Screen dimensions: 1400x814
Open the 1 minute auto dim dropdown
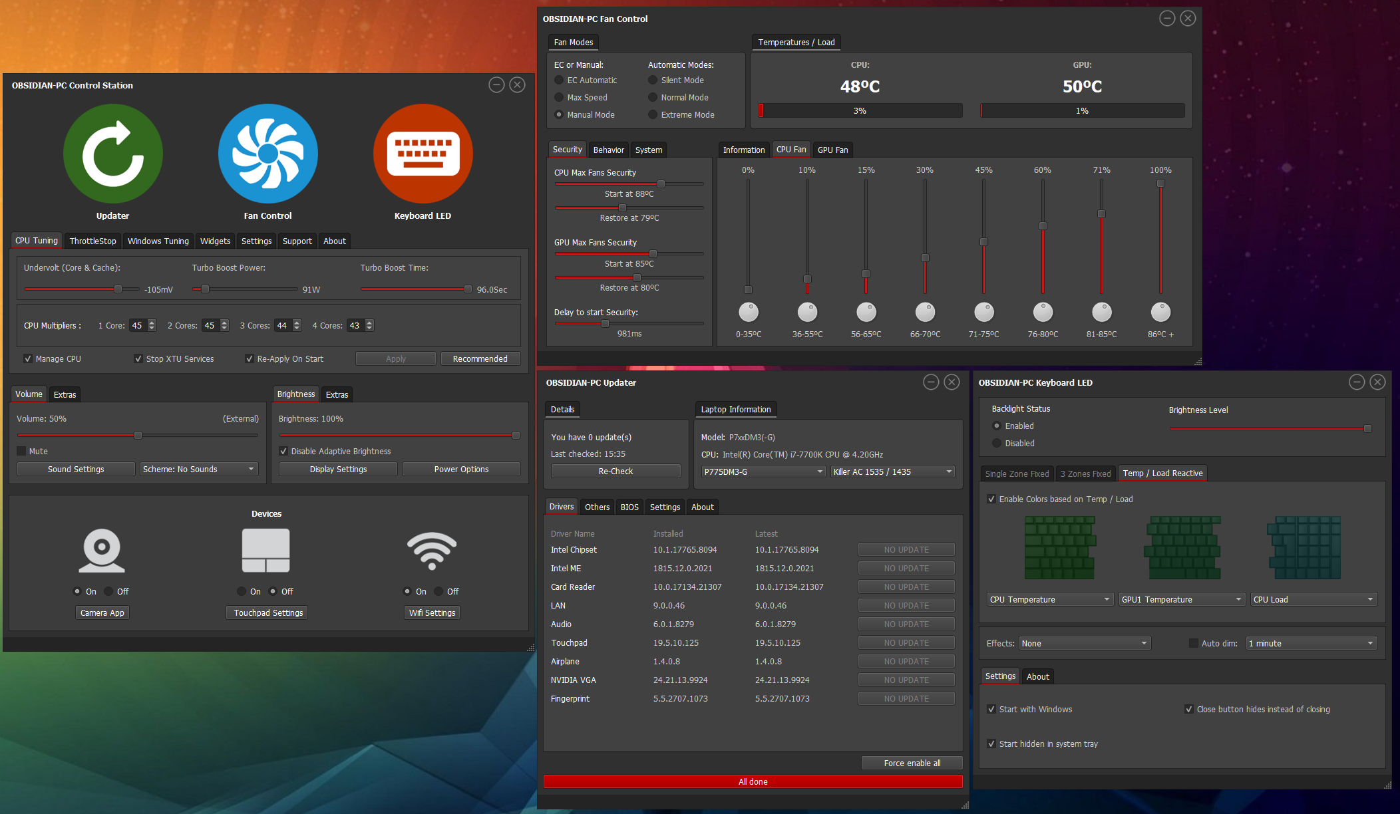pyautogui.click(x=1311, y=643)
